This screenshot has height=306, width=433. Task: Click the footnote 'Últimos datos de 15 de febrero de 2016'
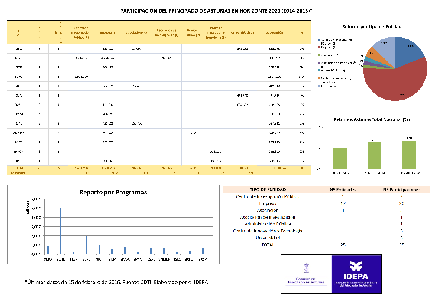[x=73, y=282]
